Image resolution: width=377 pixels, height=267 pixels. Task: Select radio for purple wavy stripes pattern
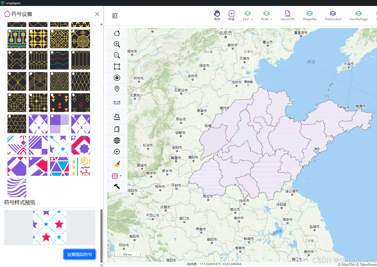(10, 180)
